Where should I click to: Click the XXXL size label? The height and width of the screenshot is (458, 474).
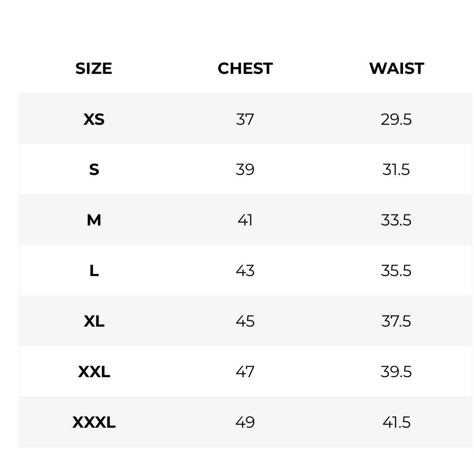[94, 422]
